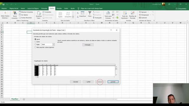Click the Compartilhar button

(181, 9)
